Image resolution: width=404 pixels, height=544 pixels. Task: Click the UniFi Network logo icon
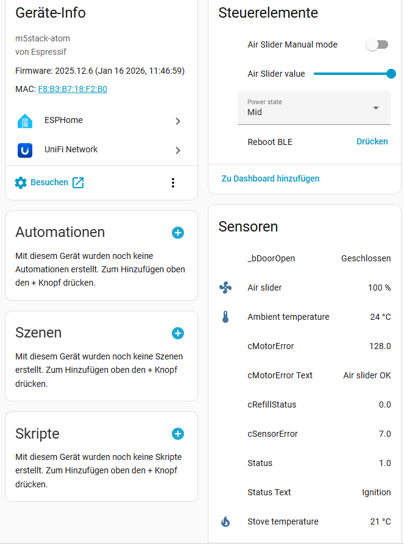[25, 150]
